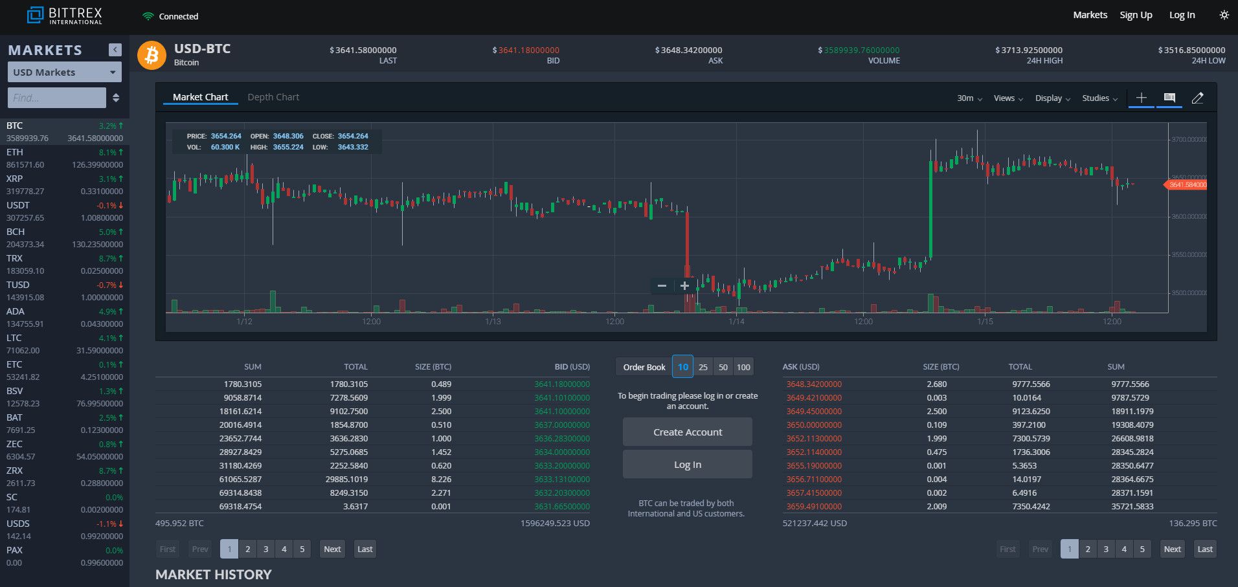Select the ADA market row

(65, 318)
